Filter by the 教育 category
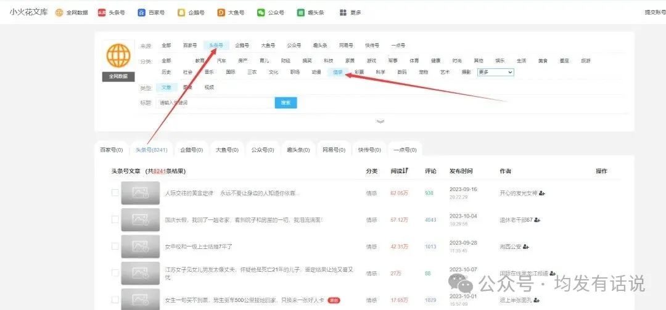The width and height of the screenshot is (666, 310). pos(200,61)
